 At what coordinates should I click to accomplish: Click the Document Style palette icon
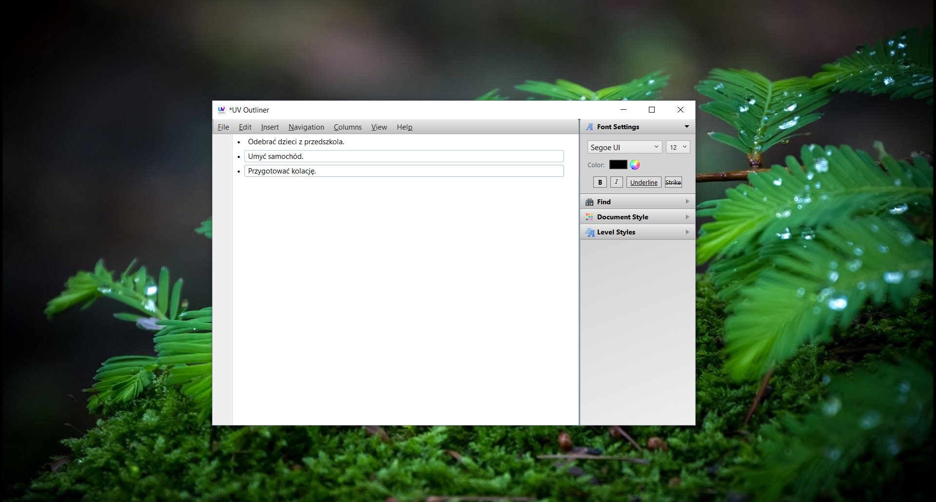(589, 216)
